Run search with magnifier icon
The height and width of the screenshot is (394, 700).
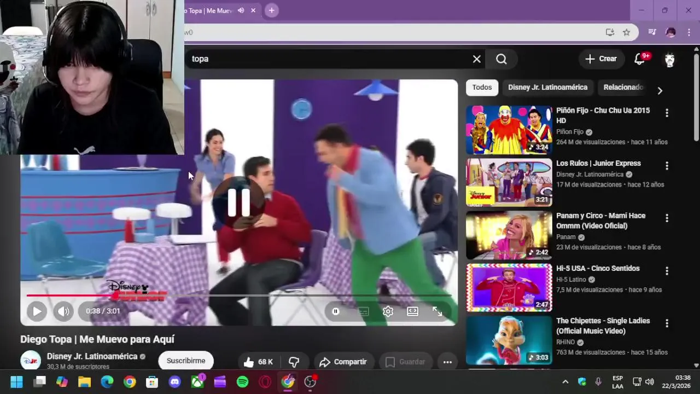click(x=501, y=59)
